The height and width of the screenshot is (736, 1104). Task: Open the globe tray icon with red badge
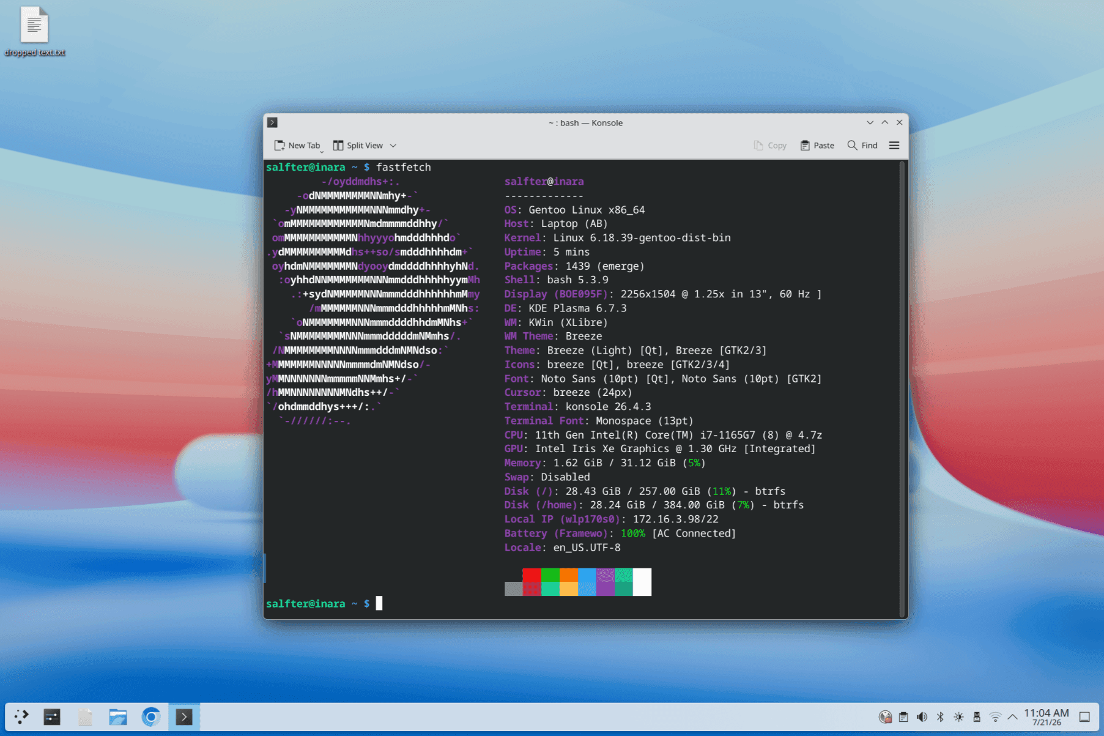(x=885, y=717)
